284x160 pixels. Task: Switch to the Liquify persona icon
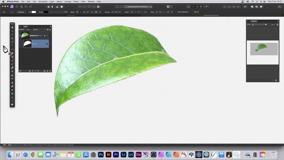[17, 7]
